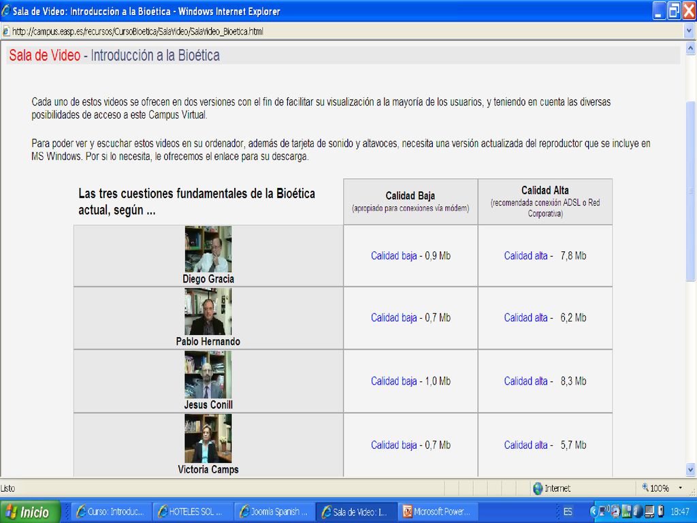Screen dimensions: 697x523
Task: Click the network computers tray icon
Action: click(x=649, y=511)
